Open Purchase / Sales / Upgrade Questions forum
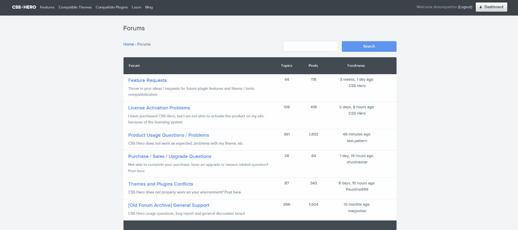 pyautogui.click(x=169, y=156)
